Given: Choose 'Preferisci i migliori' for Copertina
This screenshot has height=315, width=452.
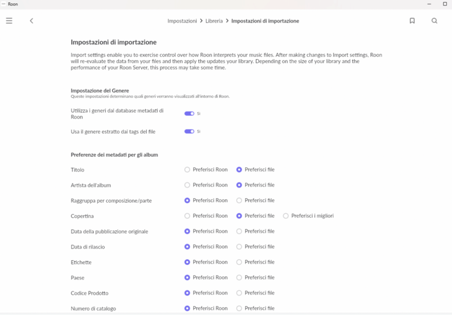Looking at the screenshot, I should point(286,216).
